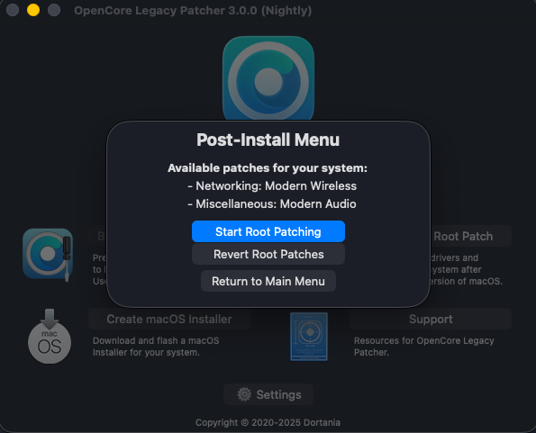
Task: Click 'Resources for OpenCore Legacy Patcher' description
Action: [424, 347]
